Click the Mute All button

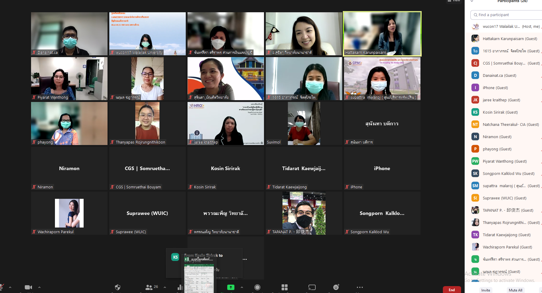[x=515, y=290]
